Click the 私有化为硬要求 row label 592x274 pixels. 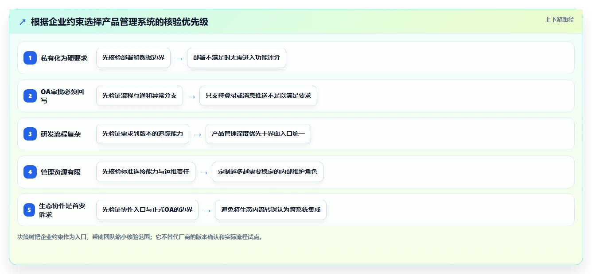tap(64, 58)
